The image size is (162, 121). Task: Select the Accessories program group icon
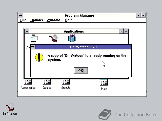pyautogui.click(x=28, y=82)
